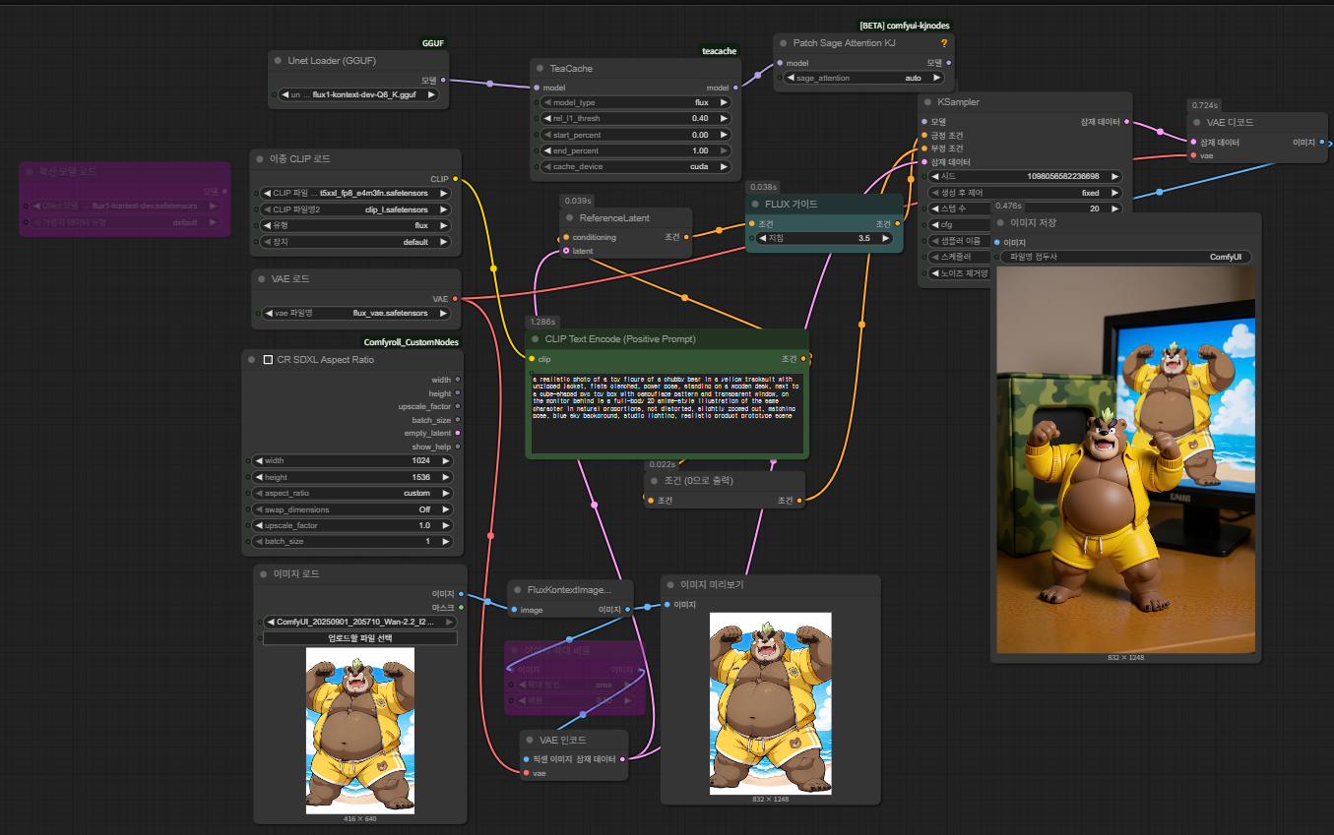1334x835 pixels.
Task: Click the collapse dot on Patch Sage Attention KJ
Action: point(784,43)
